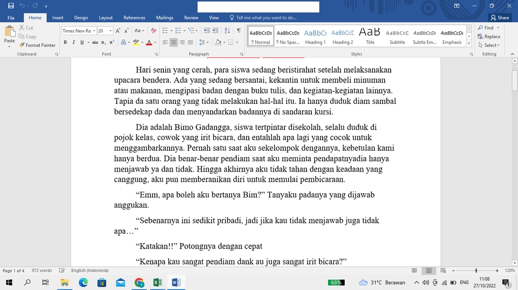Viewport: 518px width, 290px height.
Task: Switch to the Layout tab
Action: [x=106, y=18]
